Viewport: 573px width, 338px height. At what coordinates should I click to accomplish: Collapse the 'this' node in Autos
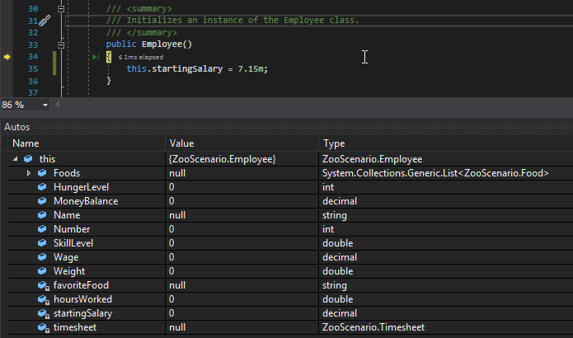click(15, 159)
